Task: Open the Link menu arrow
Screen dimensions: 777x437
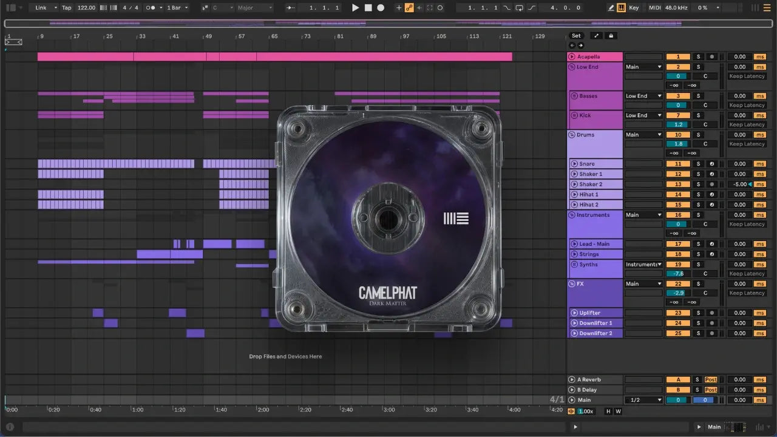Action: [x=55, y=8]
